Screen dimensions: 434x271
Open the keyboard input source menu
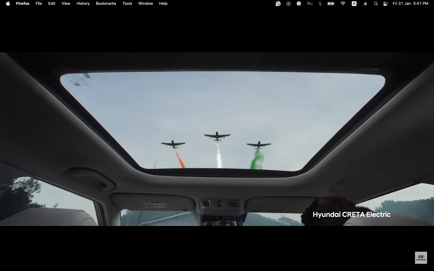pyautogui.click(x=354, y=4)
